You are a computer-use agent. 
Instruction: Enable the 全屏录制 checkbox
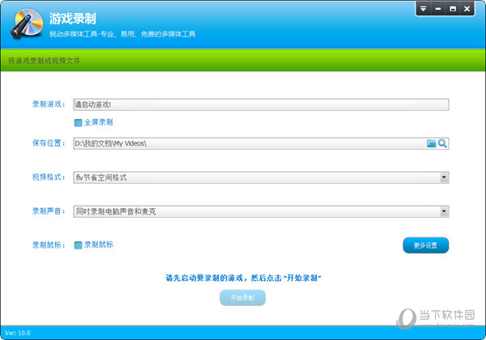tap(78, 122)
